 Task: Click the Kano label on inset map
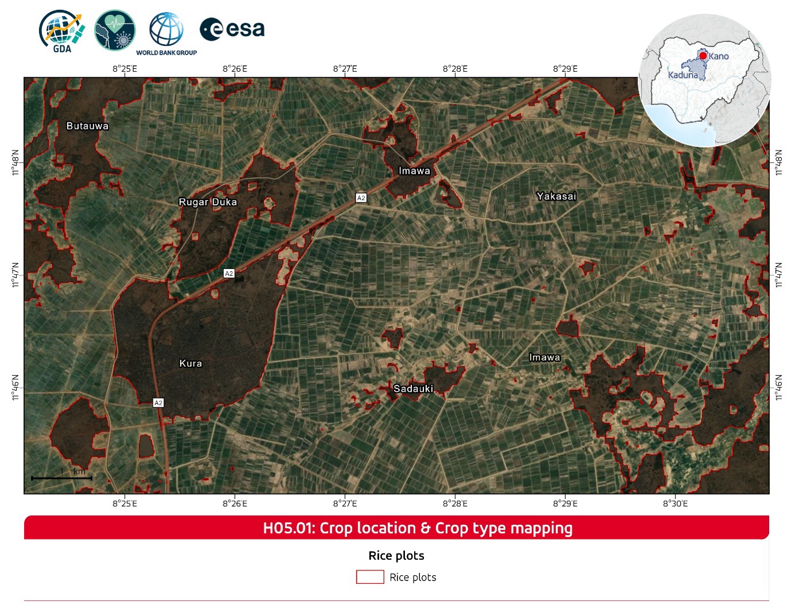point(719,56)
